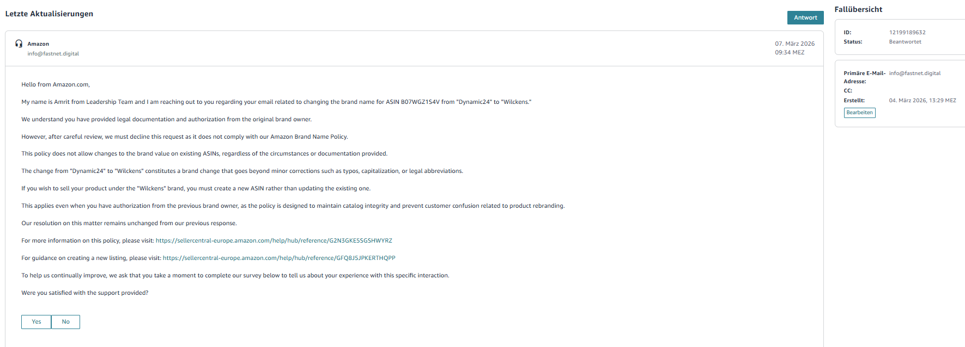The image size is (965, 347).
Task: Click the line about creating a new ASIN
Action: click(196, 188)
